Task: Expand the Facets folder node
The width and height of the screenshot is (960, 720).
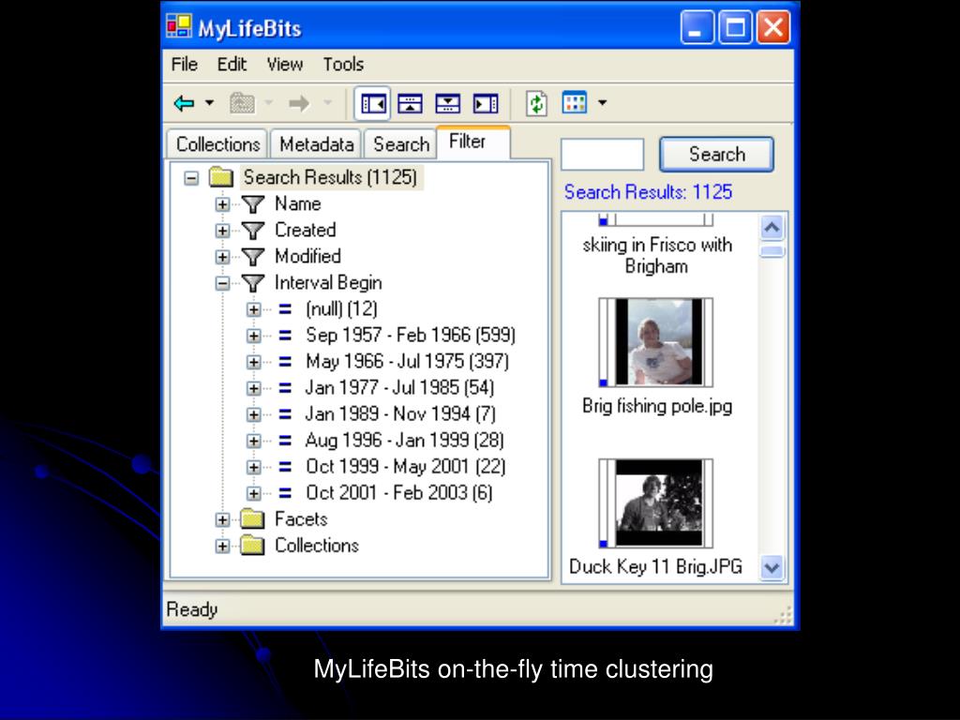Action: click(222, 520)
